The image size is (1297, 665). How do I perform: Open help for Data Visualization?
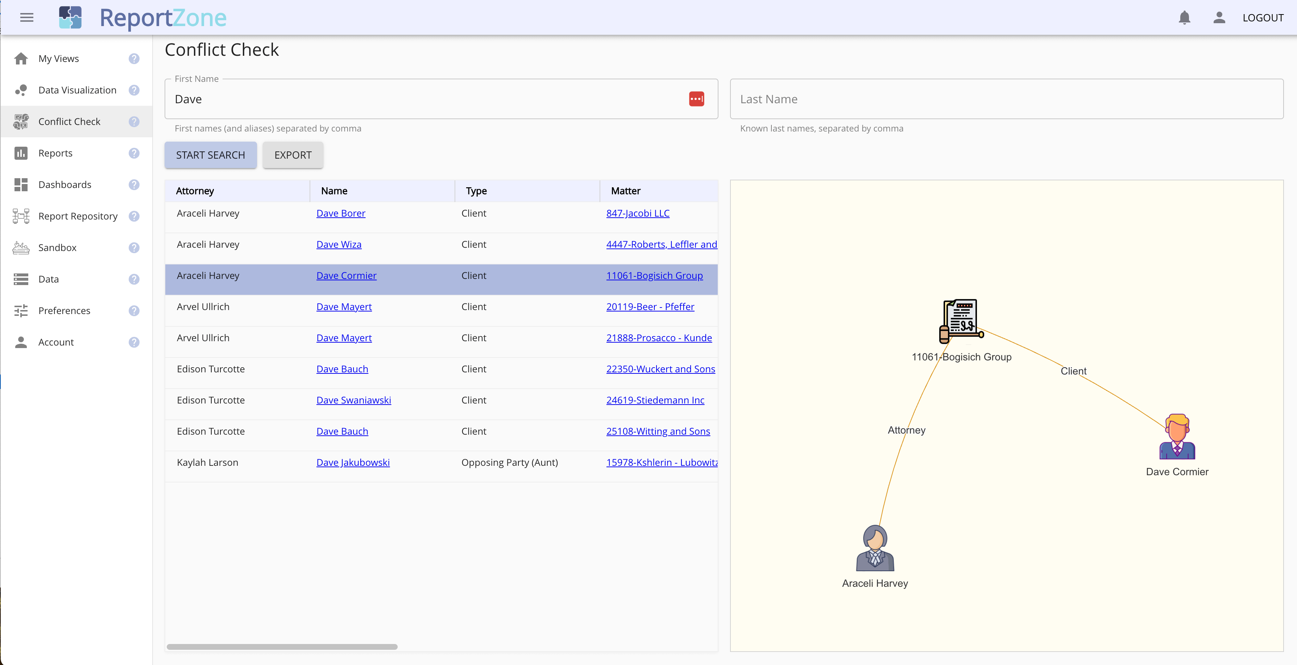pos(134,90)
